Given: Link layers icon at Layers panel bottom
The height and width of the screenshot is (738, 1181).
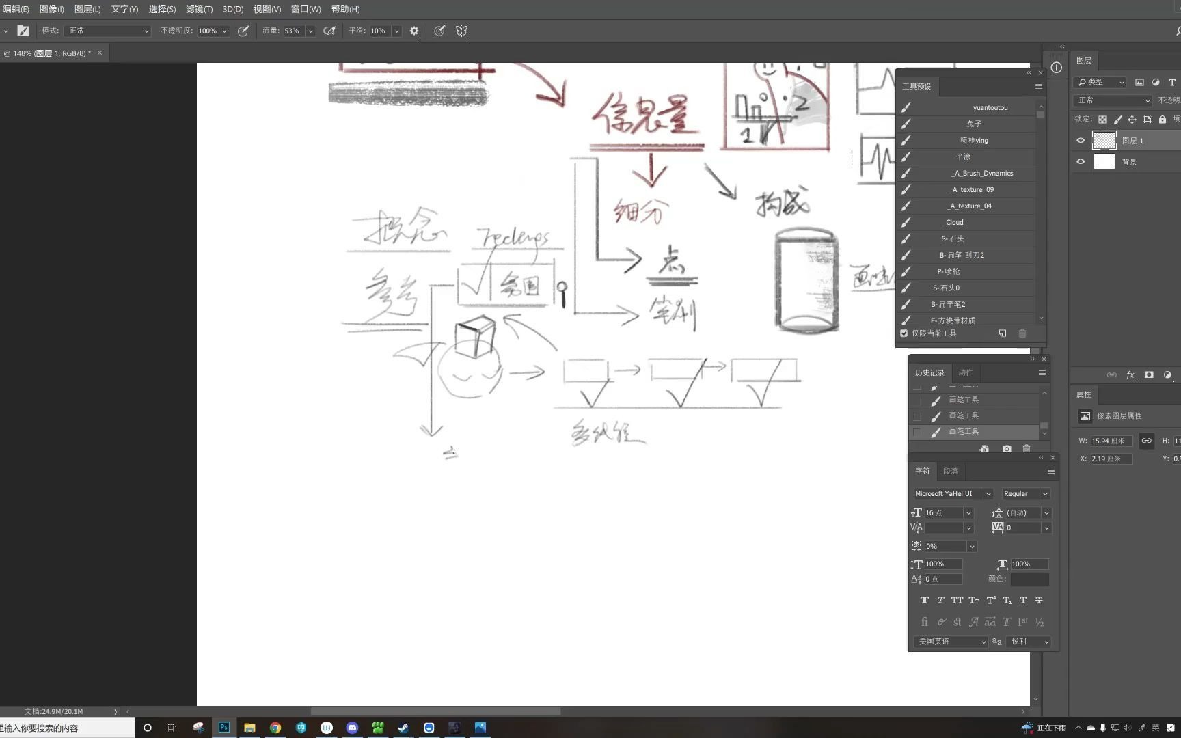Looking at the screenshot, I should 1112,375.
